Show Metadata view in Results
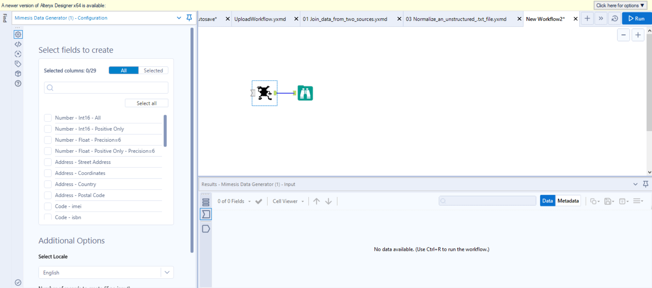 pos(568,201)
